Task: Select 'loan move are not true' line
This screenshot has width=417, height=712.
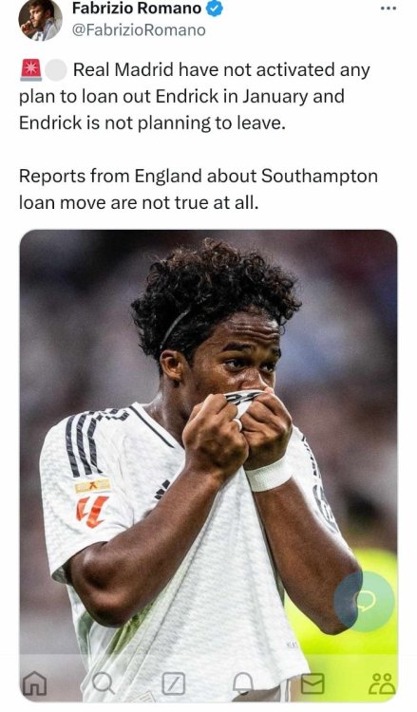Action: pyautogui.click(x=139, y=202)
